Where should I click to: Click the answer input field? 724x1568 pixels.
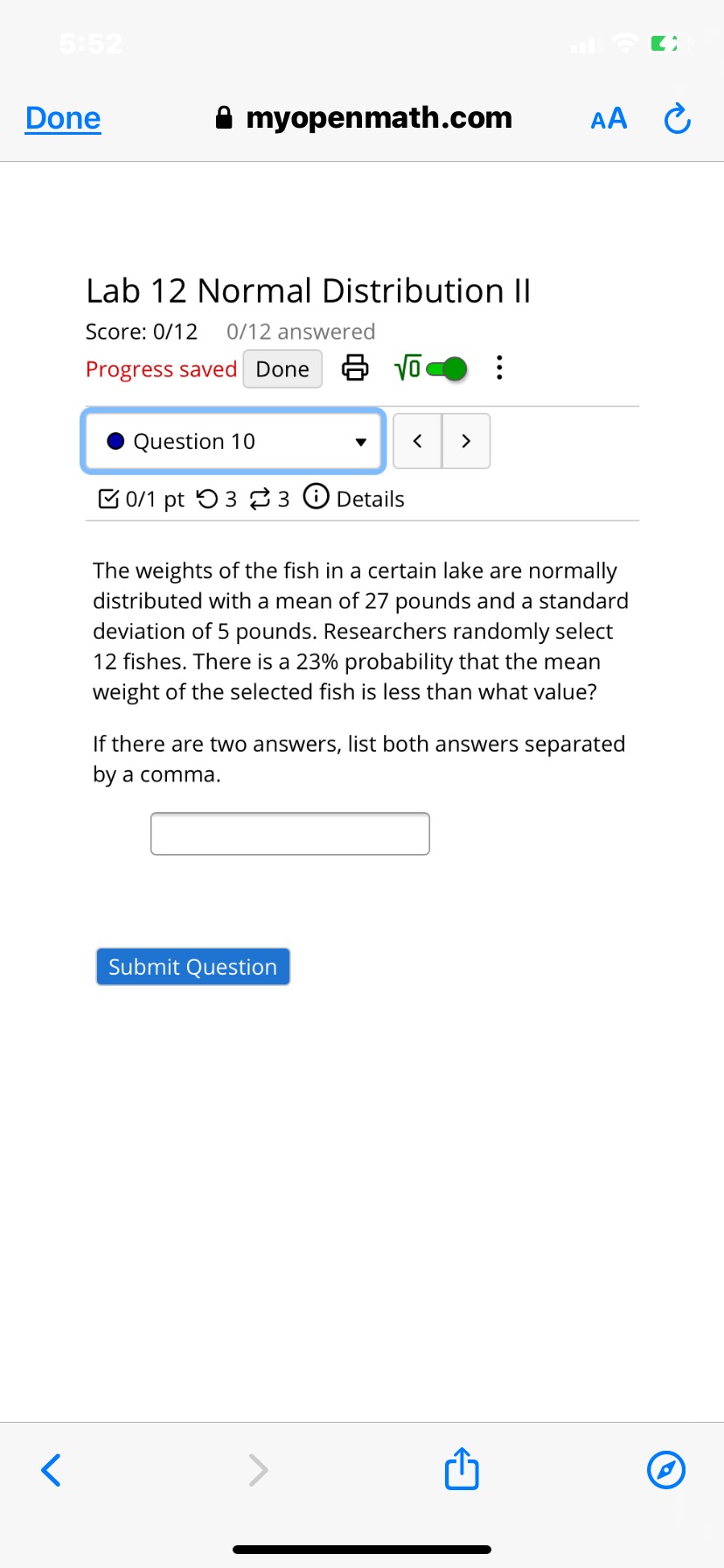coord(289,833)
